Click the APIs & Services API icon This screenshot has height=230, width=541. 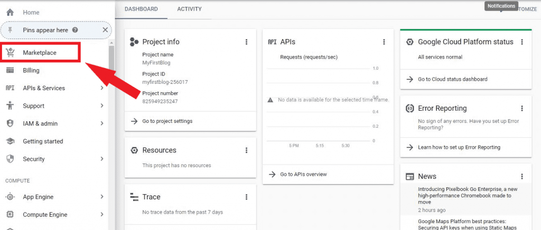[x=10, y=88]
